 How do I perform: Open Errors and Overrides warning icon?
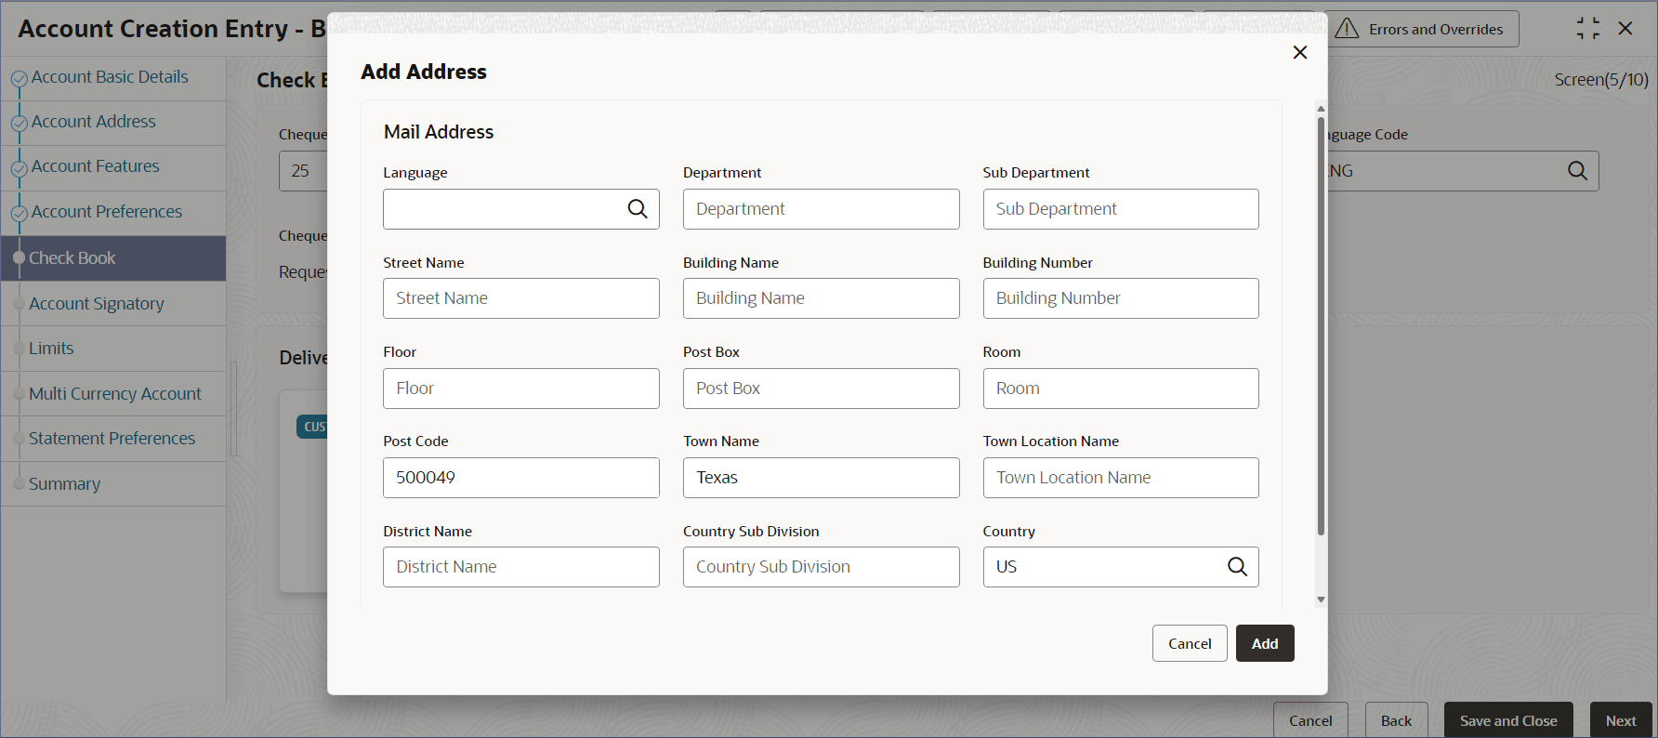[x=1347, y=30]
